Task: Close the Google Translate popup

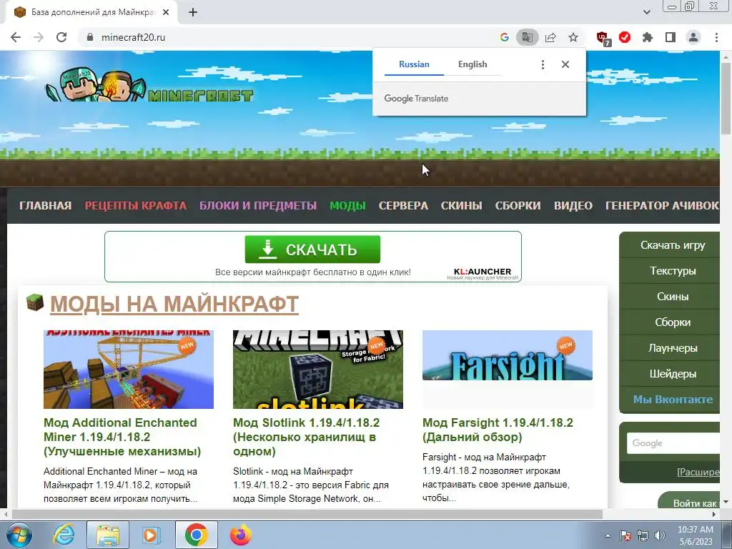Action: coord(565,64)
